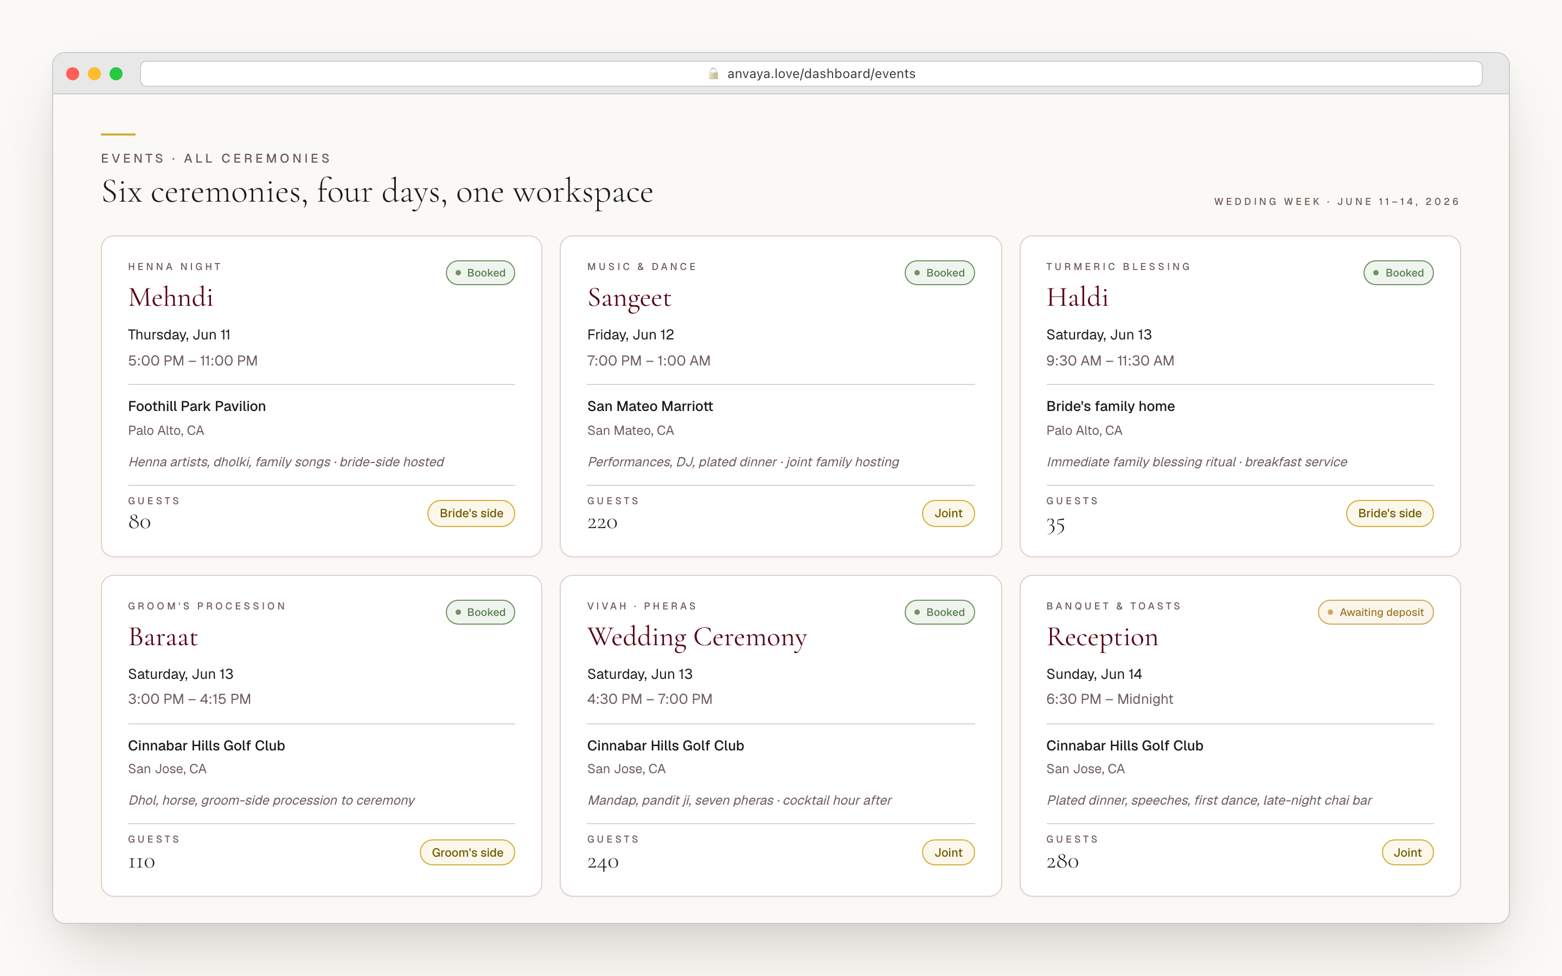Click the guest count 240 on Wedding Ceremony
The image size is (1562, 976).
click(x=603, y=862)
